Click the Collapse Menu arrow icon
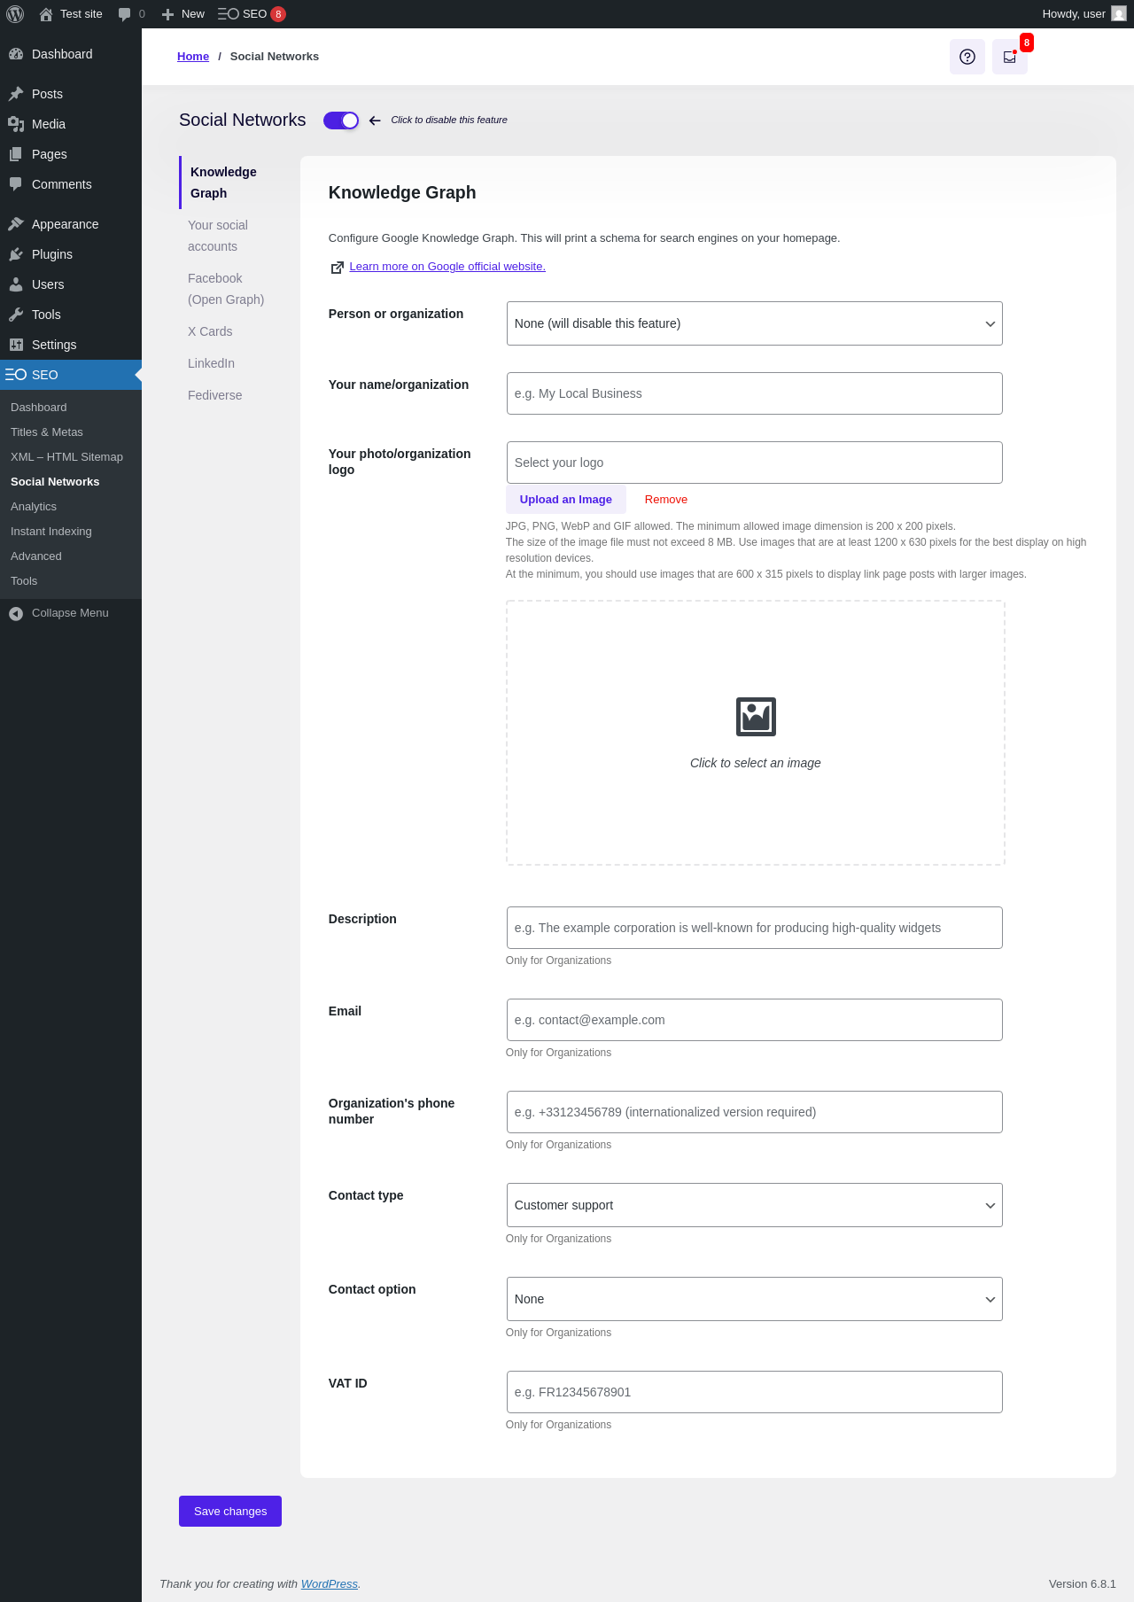Viewport: 1134px width, 1602px height. [x=16, y=613]
